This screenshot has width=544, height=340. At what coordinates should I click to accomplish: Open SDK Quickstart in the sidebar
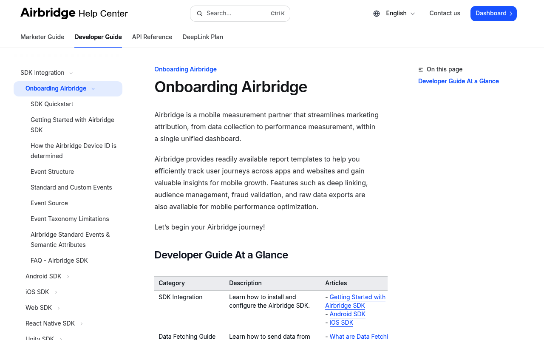(52, 104)
